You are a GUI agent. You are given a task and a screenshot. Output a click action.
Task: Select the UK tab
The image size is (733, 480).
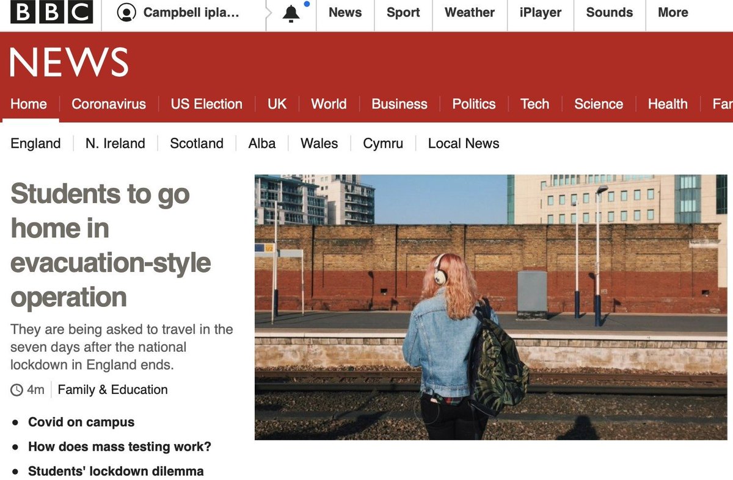[277, 104]
